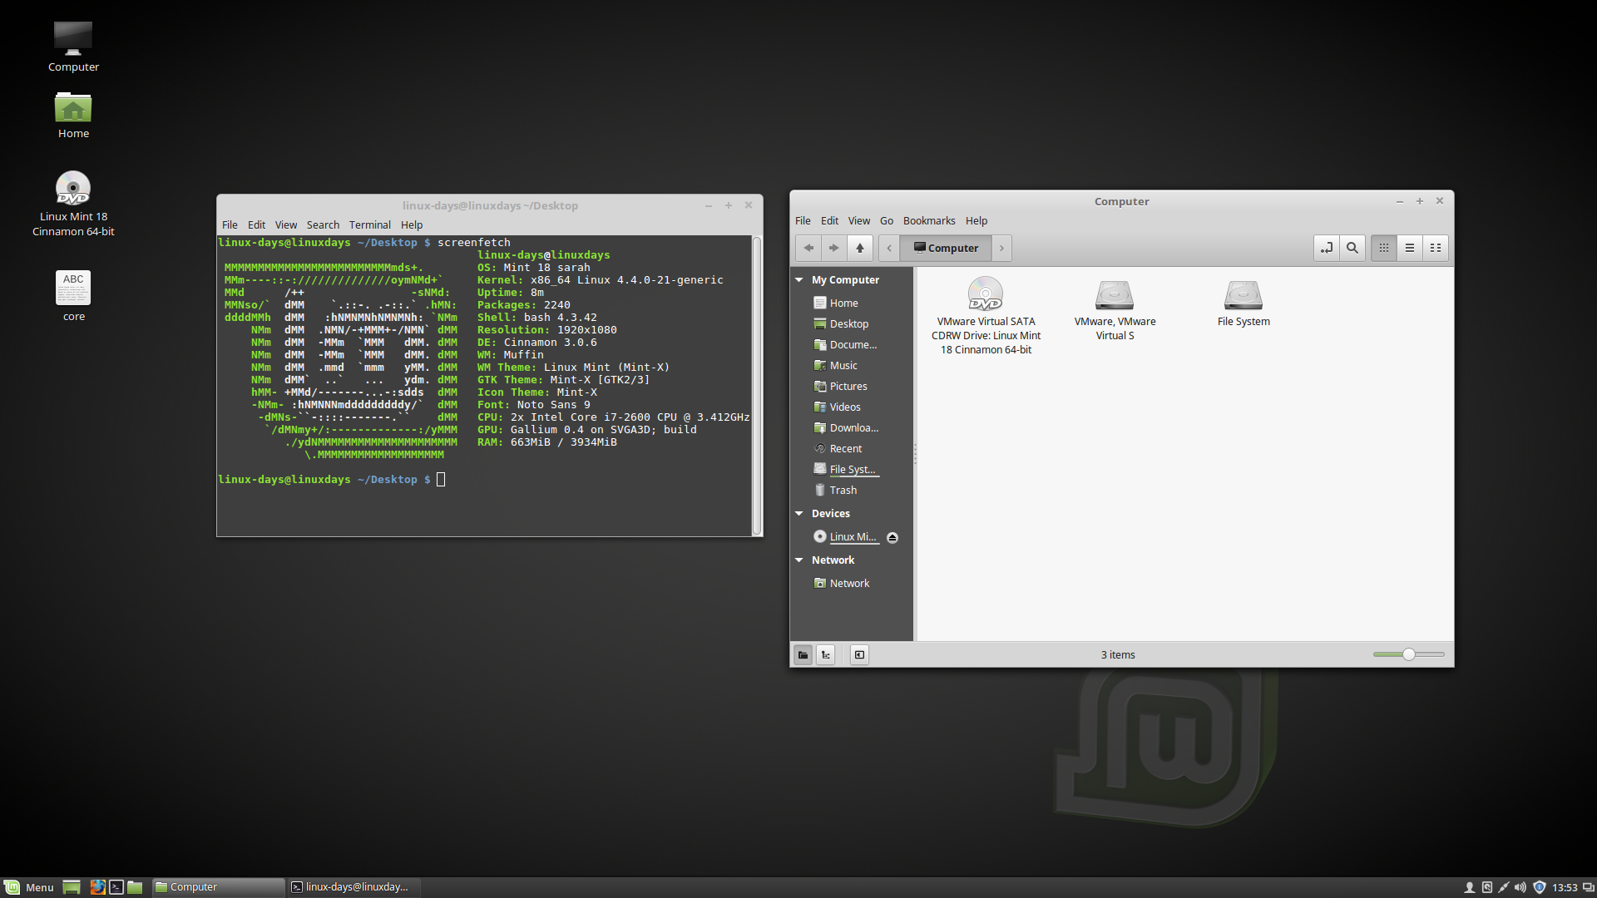Open Help menu in terminal window
1597x898 pixels.
(412, 225)
